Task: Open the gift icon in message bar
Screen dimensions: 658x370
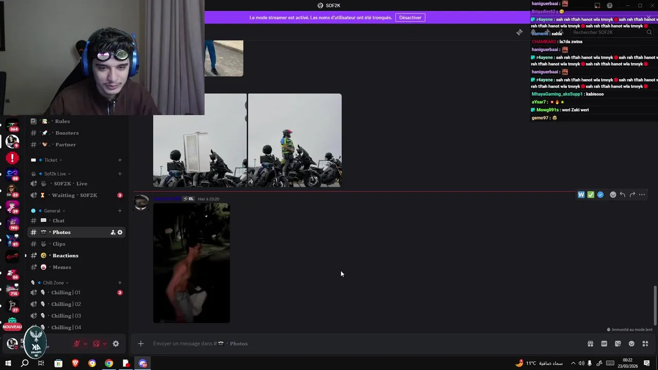Action: [590, 344]
